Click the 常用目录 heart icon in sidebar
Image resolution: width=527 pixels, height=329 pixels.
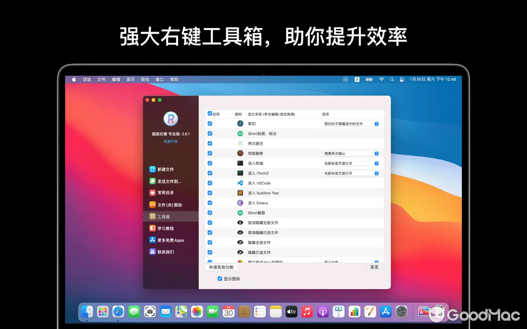(x=153, y=192)
